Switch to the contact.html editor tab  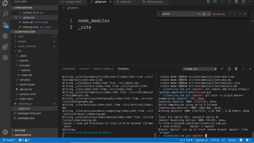[73, 2]
